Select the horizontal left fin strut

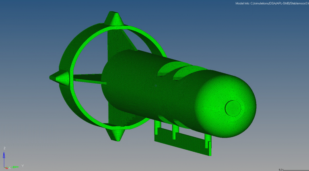[87, 78]
